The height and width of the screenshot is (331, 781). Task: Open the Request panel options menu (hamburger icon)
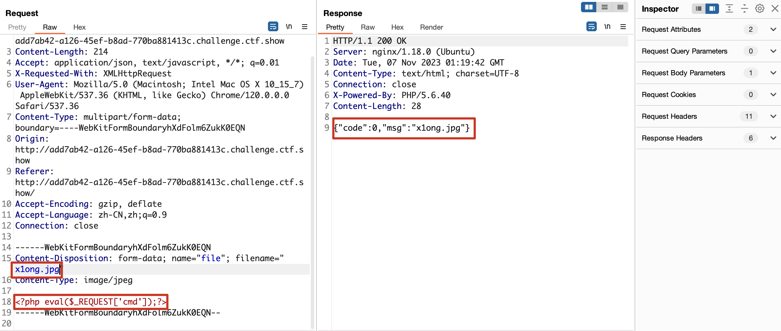point(305,27)
